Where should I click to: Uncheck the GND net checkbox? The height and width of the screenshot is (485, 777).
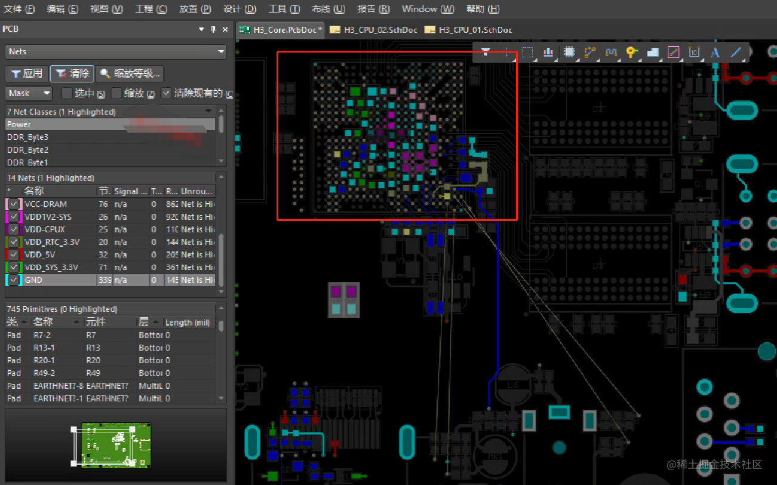14,280
